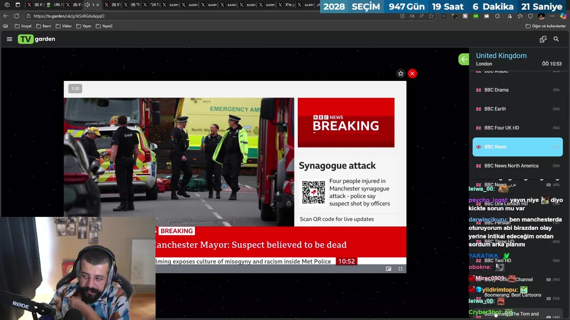This screenshot has width=570, height=320.
Task: Click the United Kingdom country heading
Action: point(501,56)
